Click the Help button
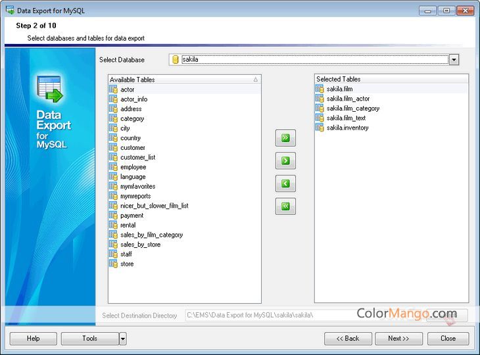 coord(34,339)
